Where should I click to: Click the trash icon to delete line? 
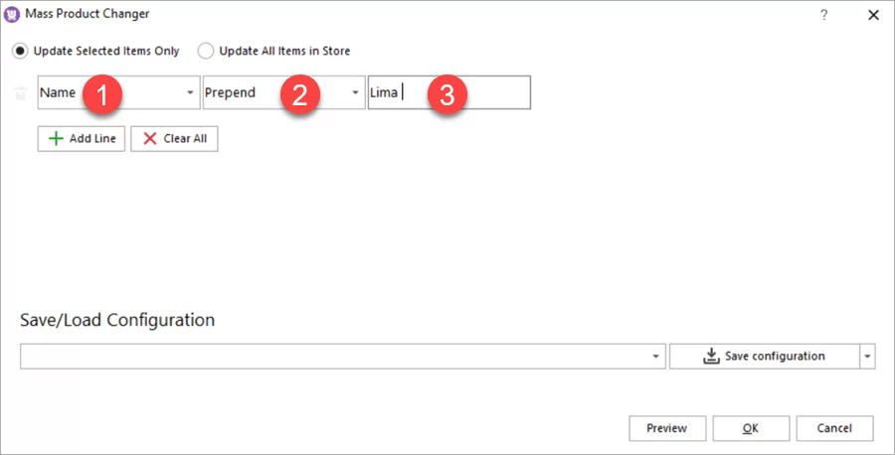point(20,93)
